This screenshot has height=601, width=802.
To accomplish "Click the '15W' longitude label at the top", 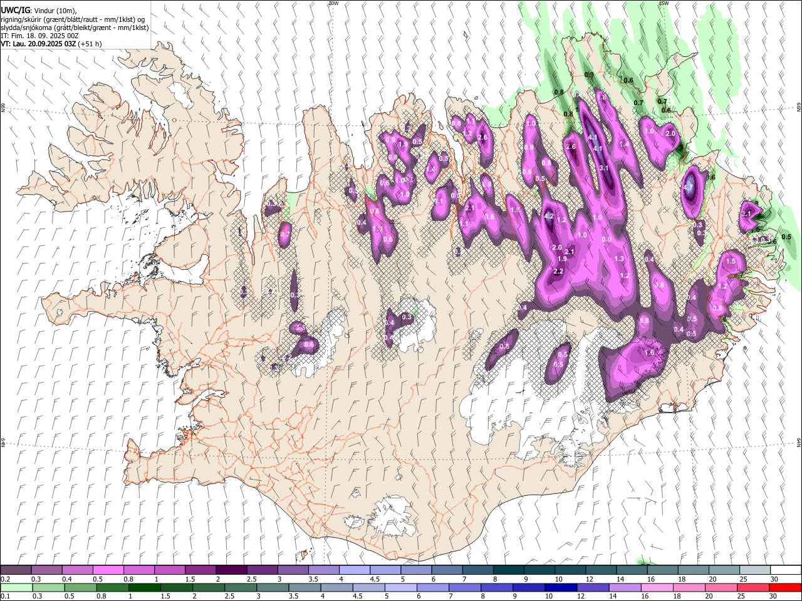I will coord(664,3).
